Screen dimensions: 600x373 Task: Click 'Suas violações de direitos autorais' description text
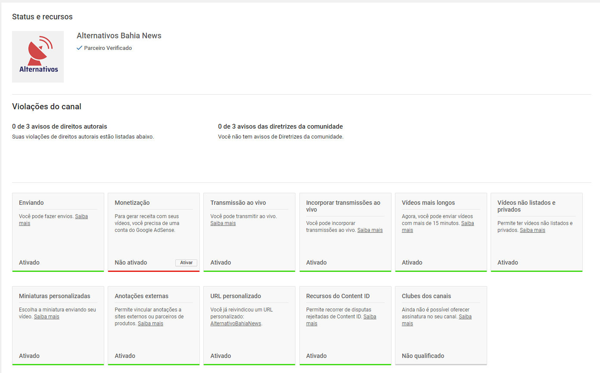83,137
